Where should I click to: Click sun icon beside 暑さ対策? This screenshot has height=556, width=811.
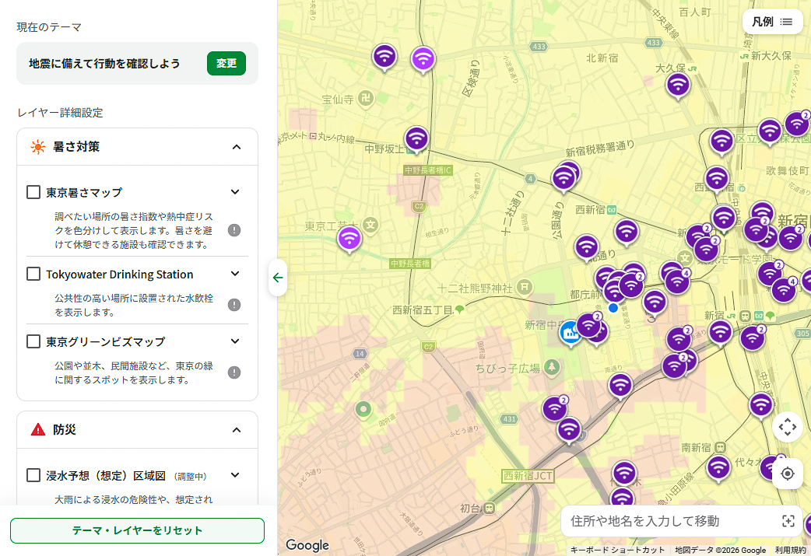38,147
